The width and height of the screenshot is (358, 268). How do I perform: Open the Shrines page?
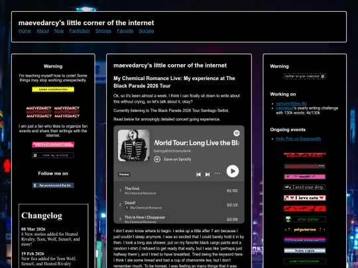(103, 30)
